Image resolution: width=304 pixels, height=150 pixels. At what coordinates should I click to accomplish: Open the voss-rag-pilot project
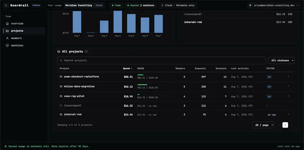[74, 96]
